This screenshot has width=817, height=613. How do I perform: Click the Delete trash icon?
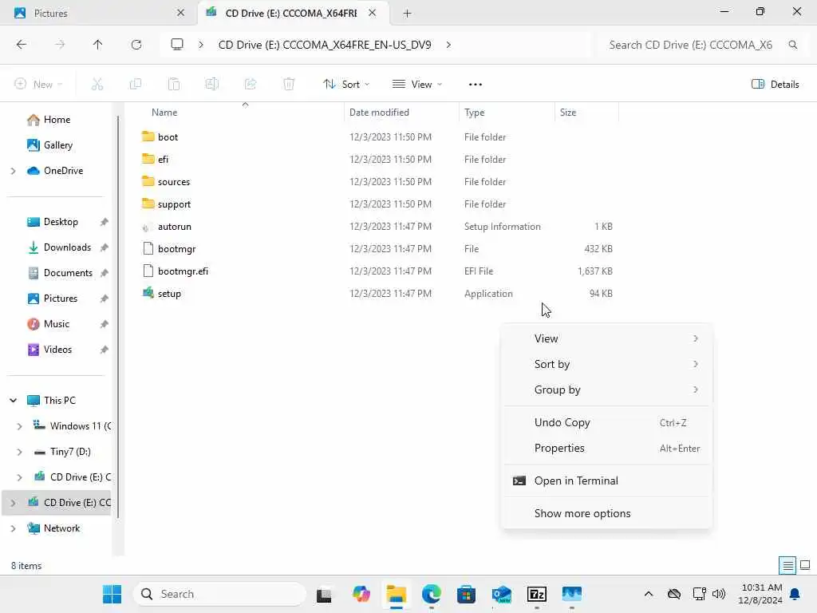click(x=289, y=84)
